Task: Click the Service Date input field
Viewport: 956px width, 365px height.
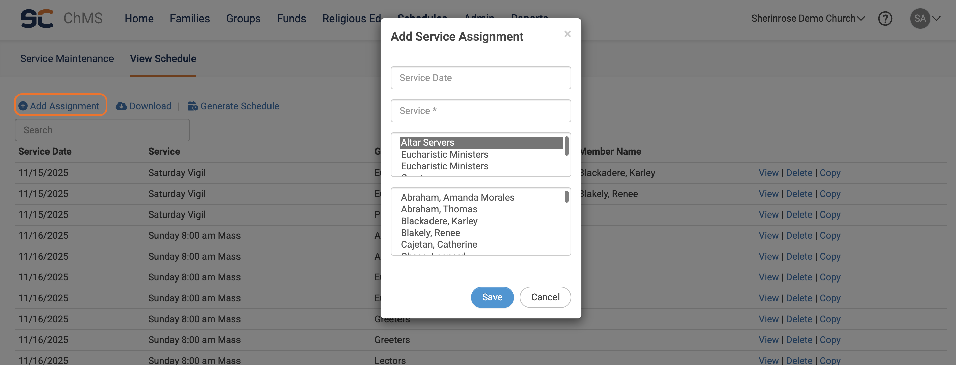Action: click(x=480, y=78)
